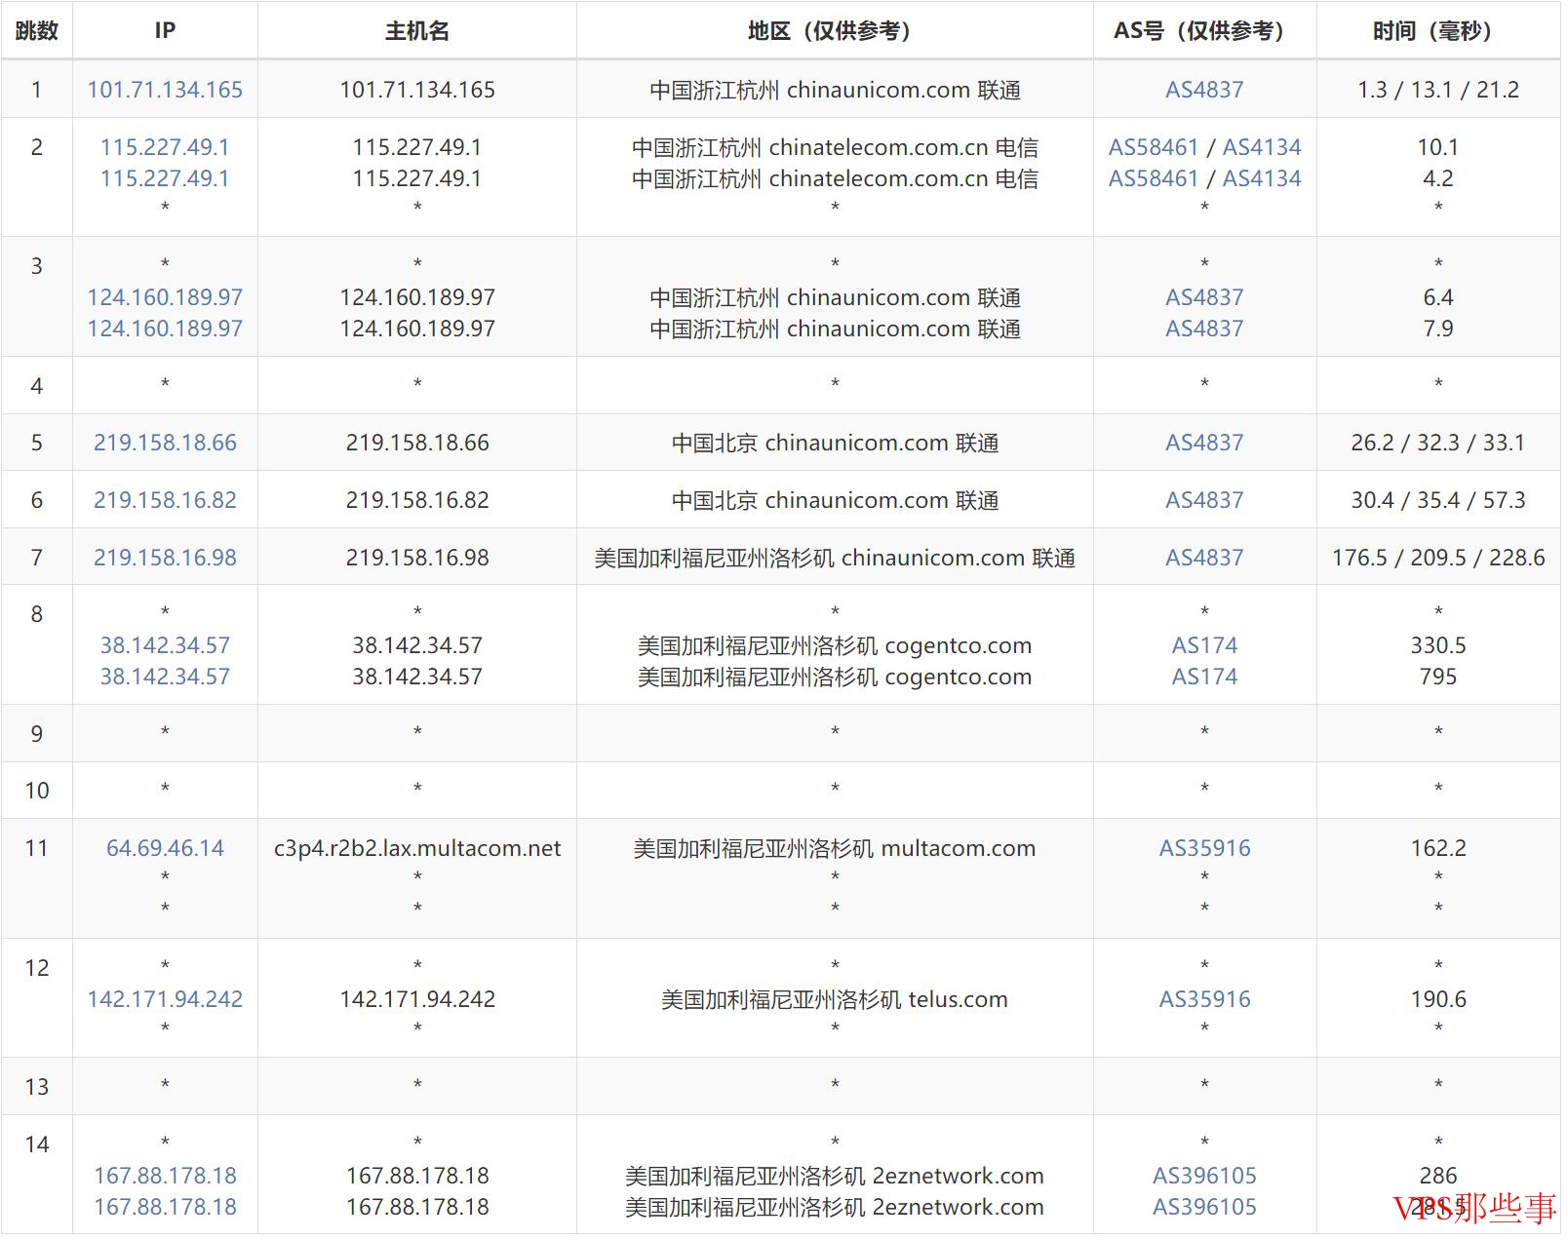The height and width of the screenshot is (1240, 1568).
Task: Select time value 7.9 in hop 3
Action: pyautogui.click(x=1438, y=329)
